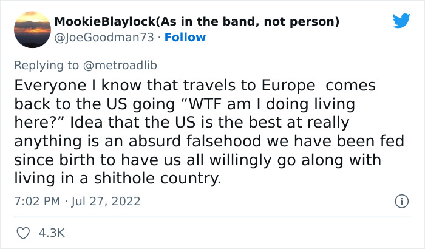Click the 7:02 PM time link
Viewport: 425px width, 249px height.
coord(37,200)
